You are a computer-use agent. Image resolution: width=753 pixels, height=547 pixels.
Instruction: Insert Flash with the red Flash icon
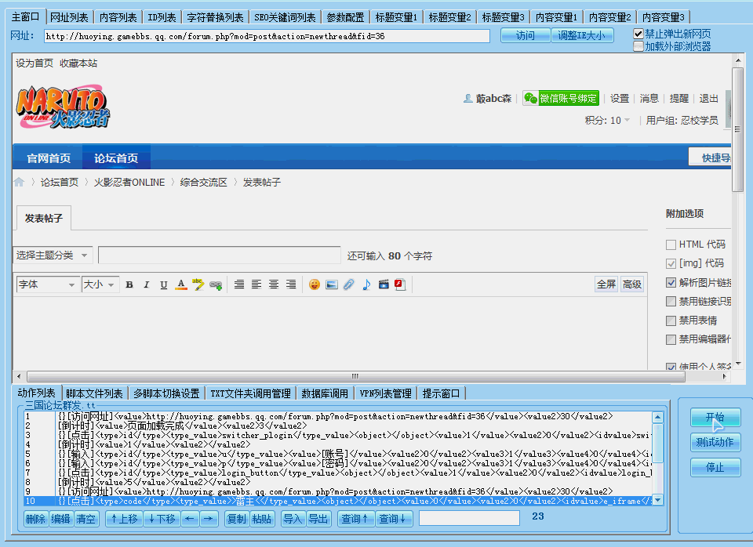pos(400,284)
